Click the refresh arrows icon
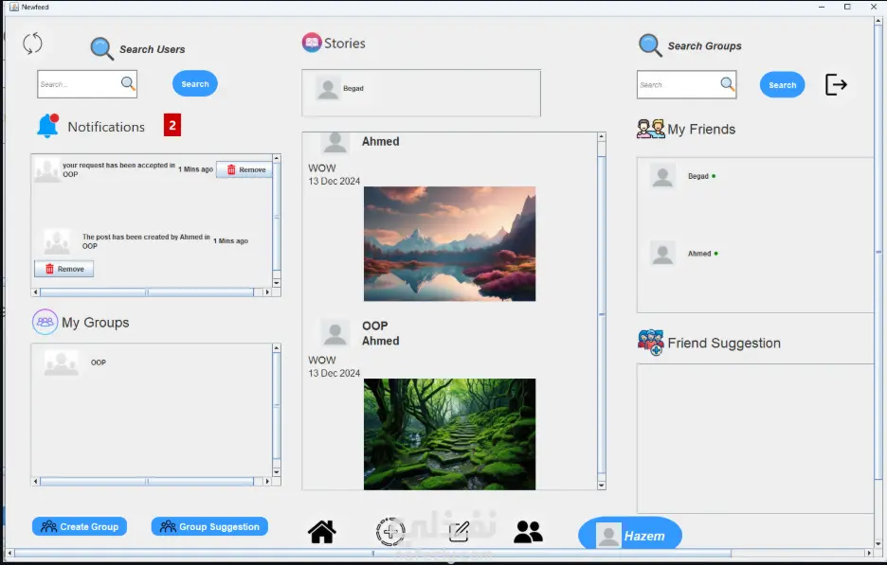The height and width of the screenshot is (565, 887). (x=32, y=44)
